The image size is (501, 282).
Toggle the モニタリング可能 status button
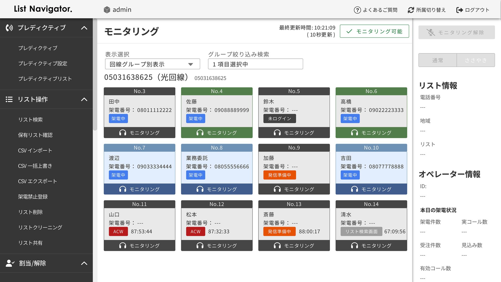coord(374,31)
